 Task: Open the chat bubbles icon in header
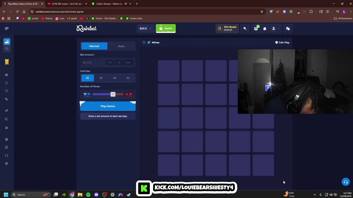[288, 29]
